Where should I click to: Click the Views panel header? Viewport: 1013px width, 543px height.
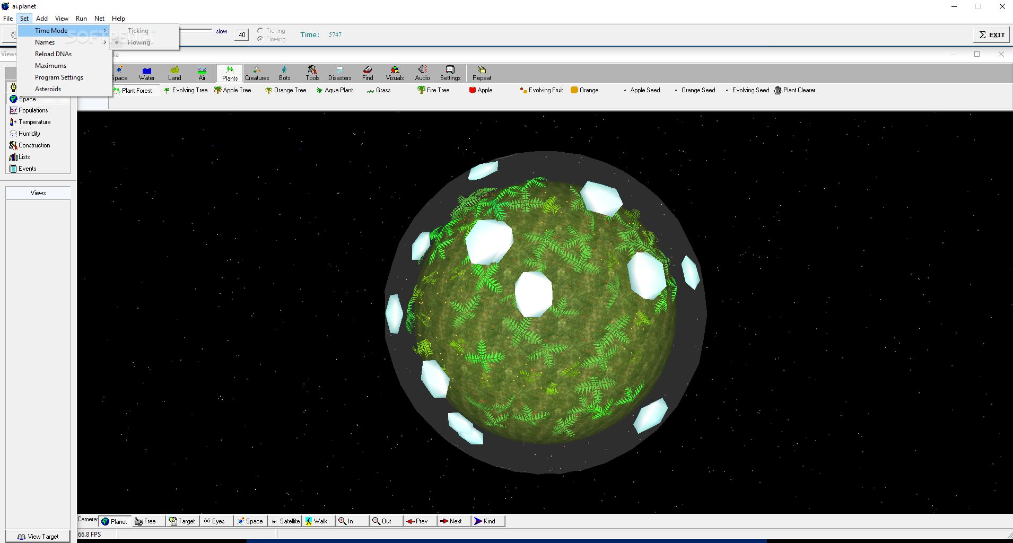coord(38,193)
